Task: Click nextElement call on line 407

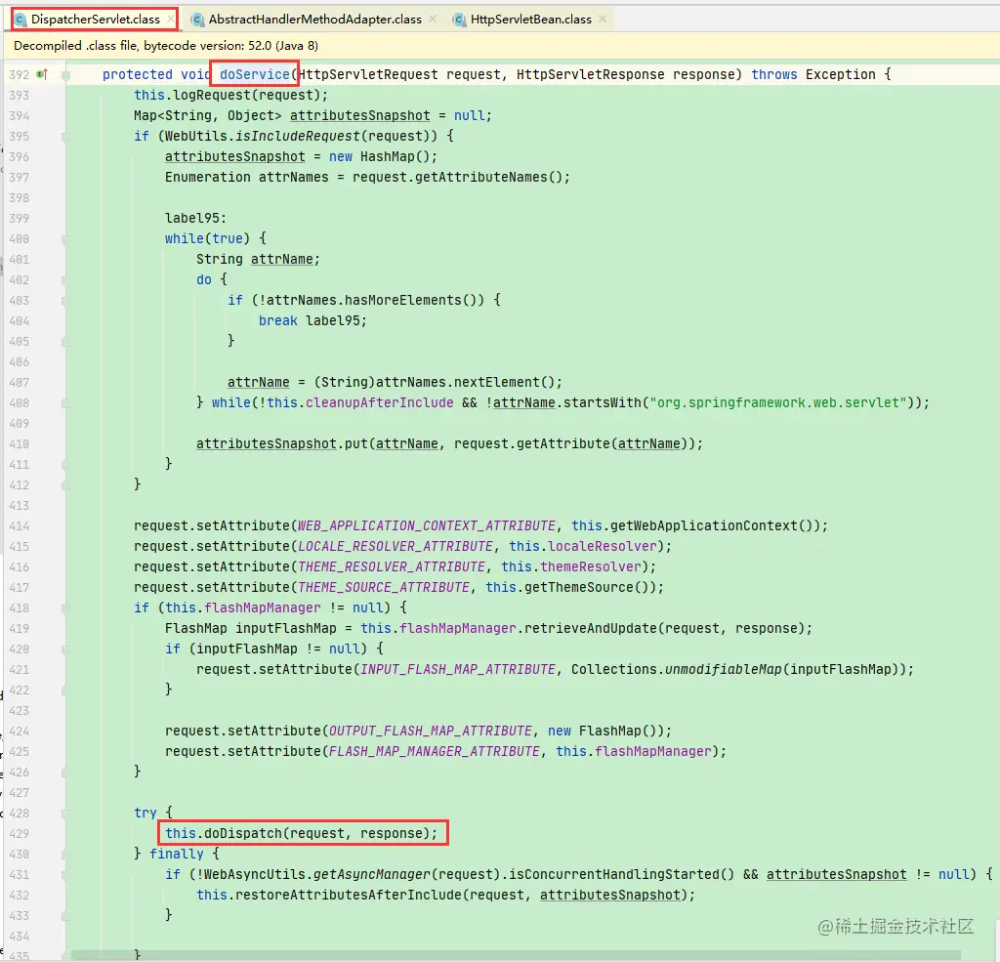Action: coord(497,382)
